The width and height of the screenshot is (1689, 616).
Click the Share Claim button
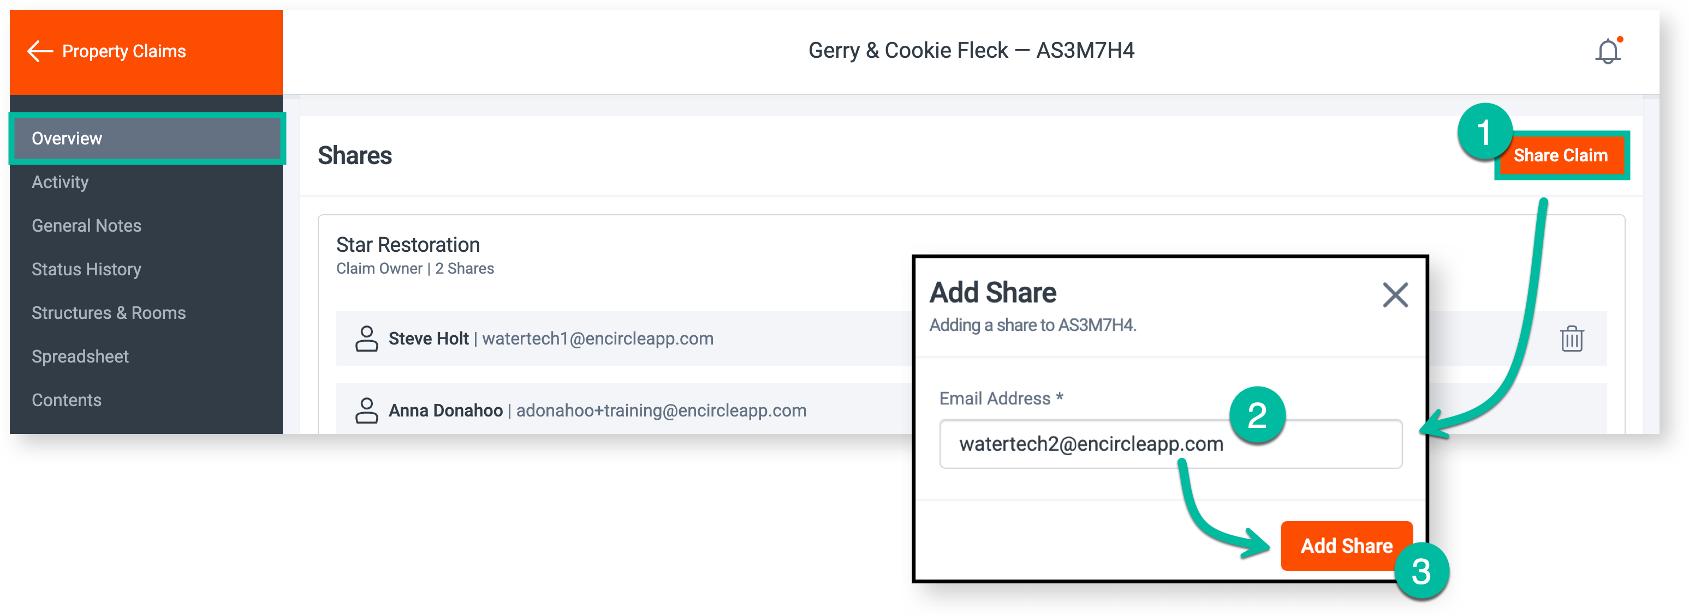(x=1561, y=156)
